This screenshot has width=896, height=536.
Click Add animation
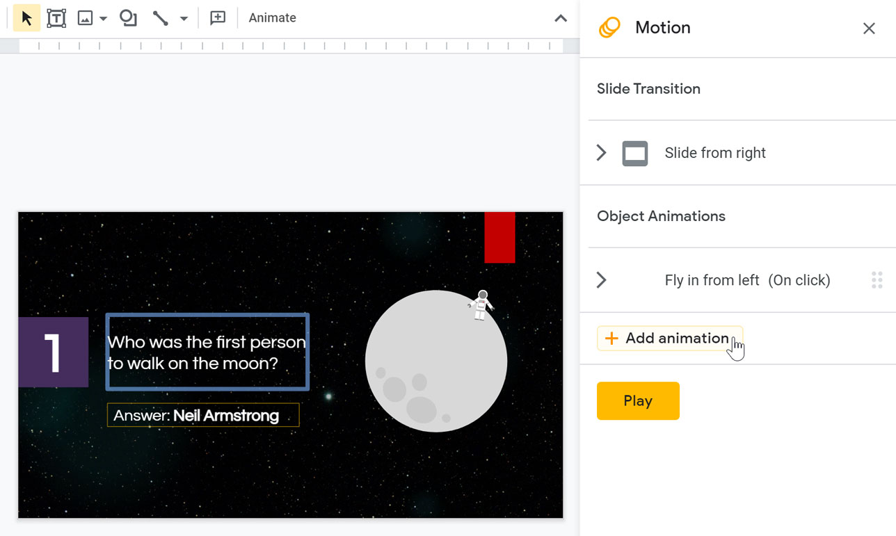tap(669, 338)
